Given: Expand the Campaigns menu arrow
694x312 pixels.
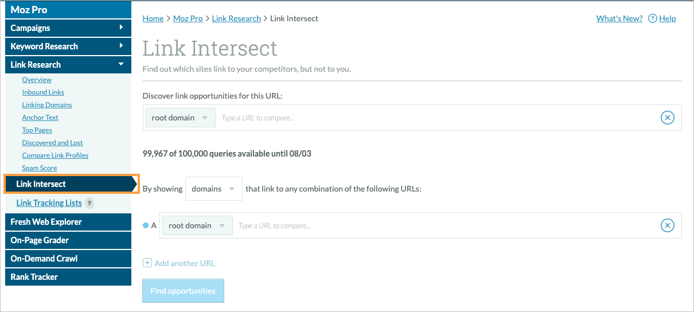Looking at the screenshot, I should (121, 28).
